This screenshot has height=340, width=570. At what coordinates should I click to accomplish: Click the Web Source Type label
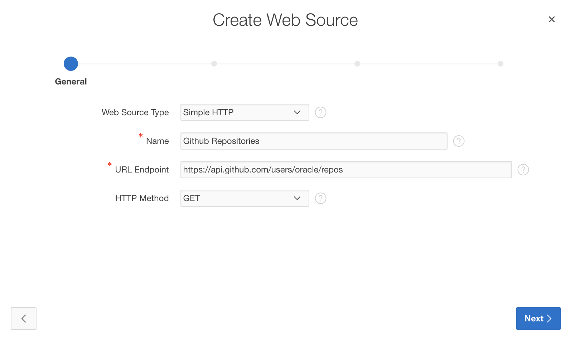135,112
